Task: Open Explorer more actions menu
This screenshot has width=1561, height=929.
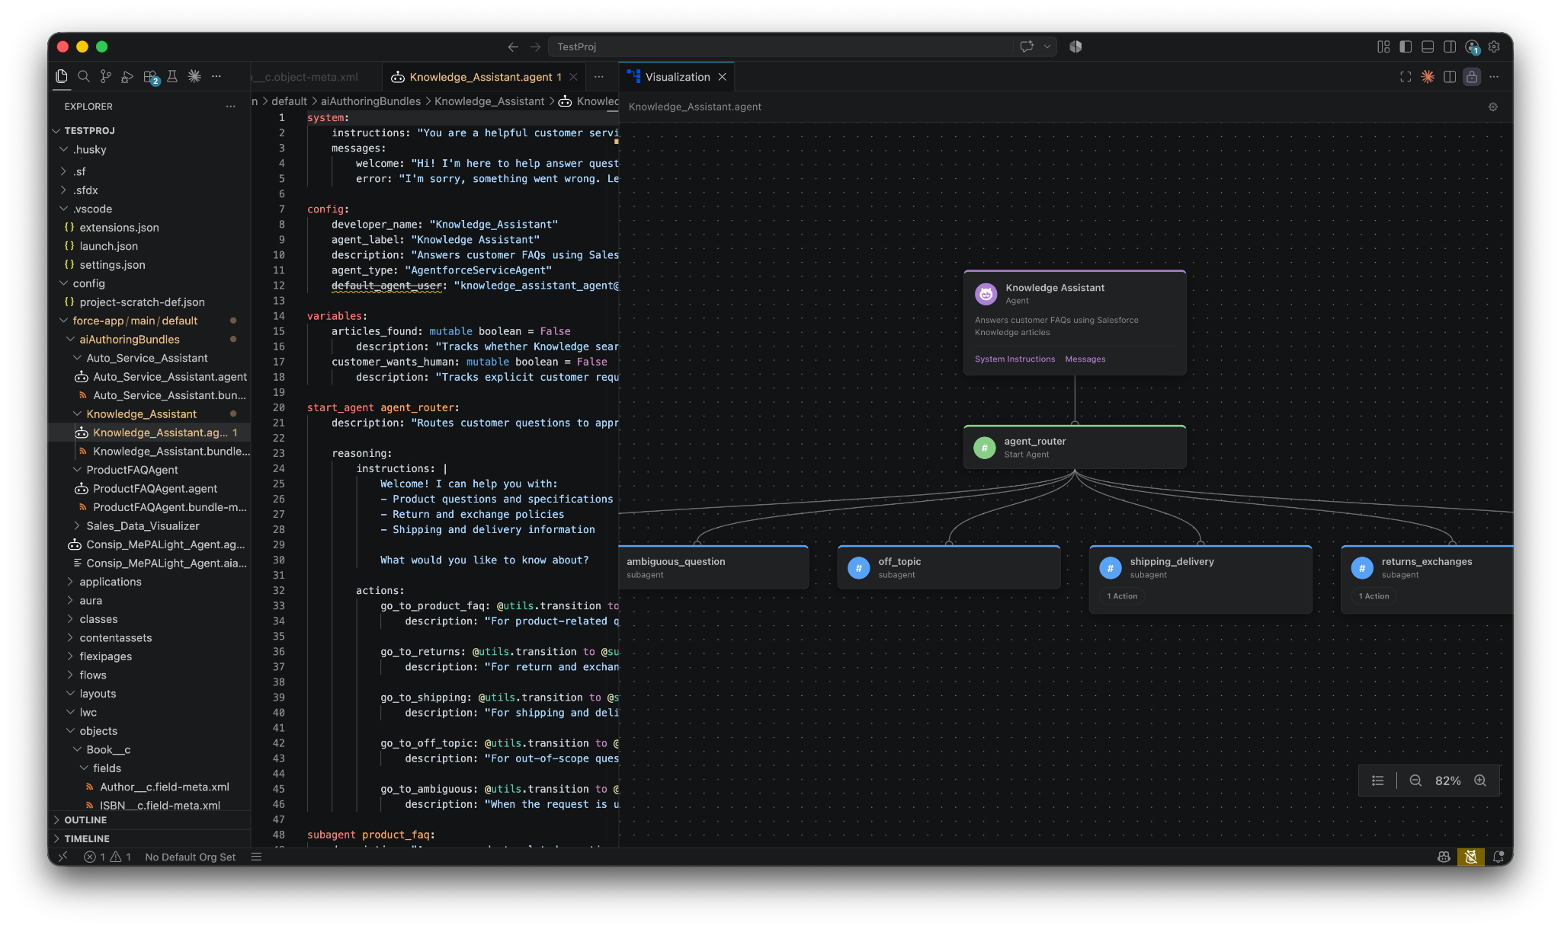Action: click(x=230, y=107)
